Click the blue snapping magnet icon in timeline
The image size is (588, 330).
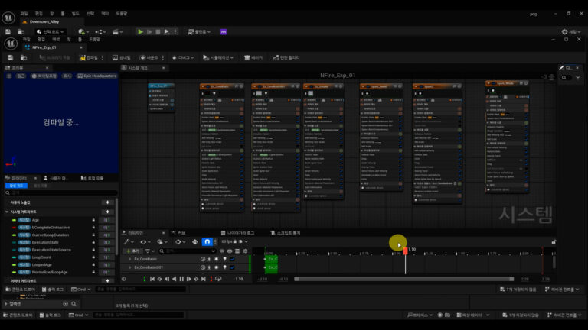click(x=206, y=241)
